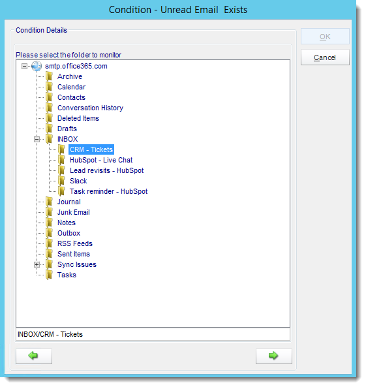Collapse the INBOX folder tree
The height and width of the screenshot is (387, 366).
pyautogui.click(x=37, y=140)
